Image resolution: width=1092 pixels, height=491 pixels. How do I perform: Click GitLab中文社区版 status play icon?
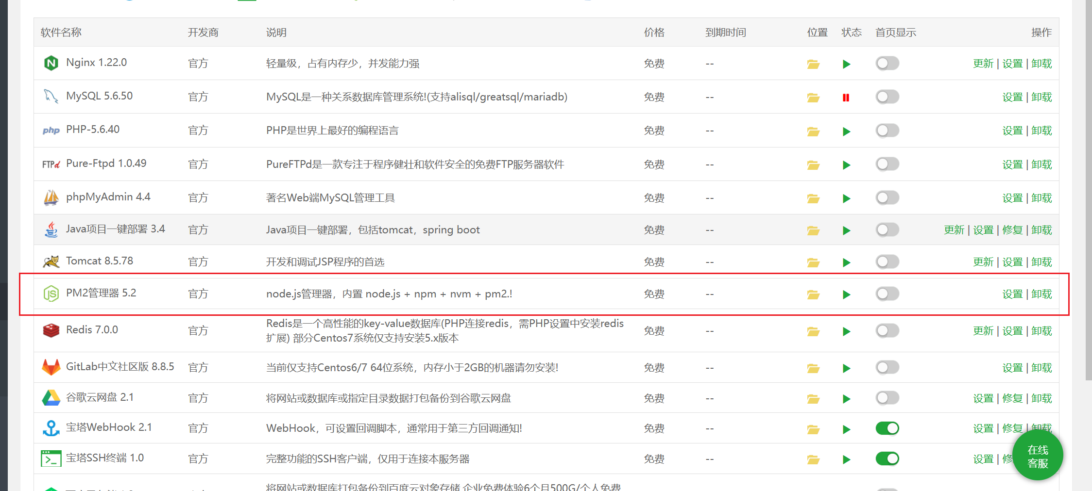[846, 368]
